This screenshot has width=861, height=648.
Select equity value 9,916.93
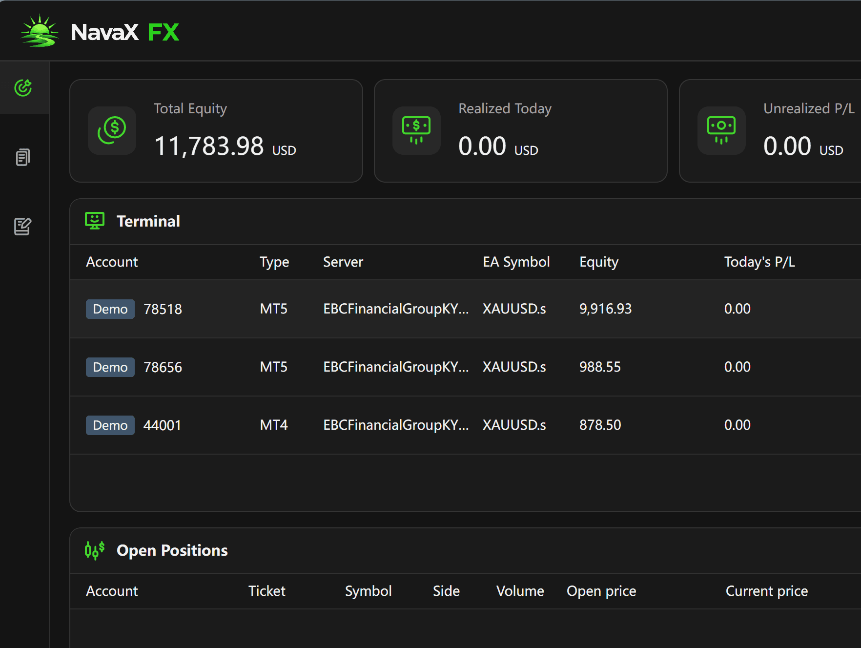(605, 309)
